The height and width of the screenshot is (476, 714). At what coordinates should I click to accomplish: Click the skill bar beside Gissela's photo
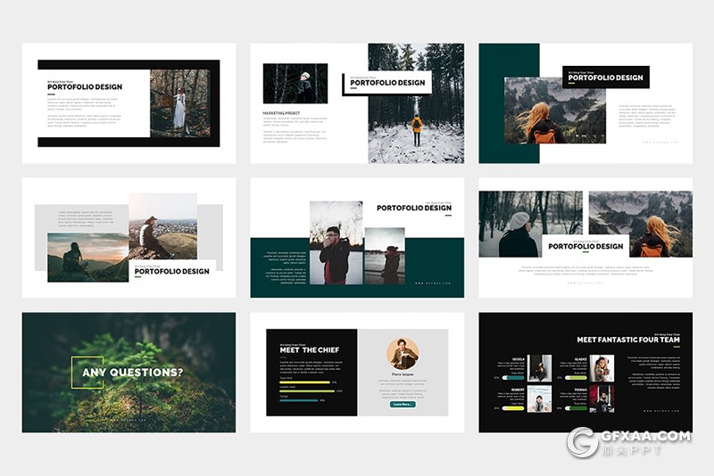pos(513,377)
